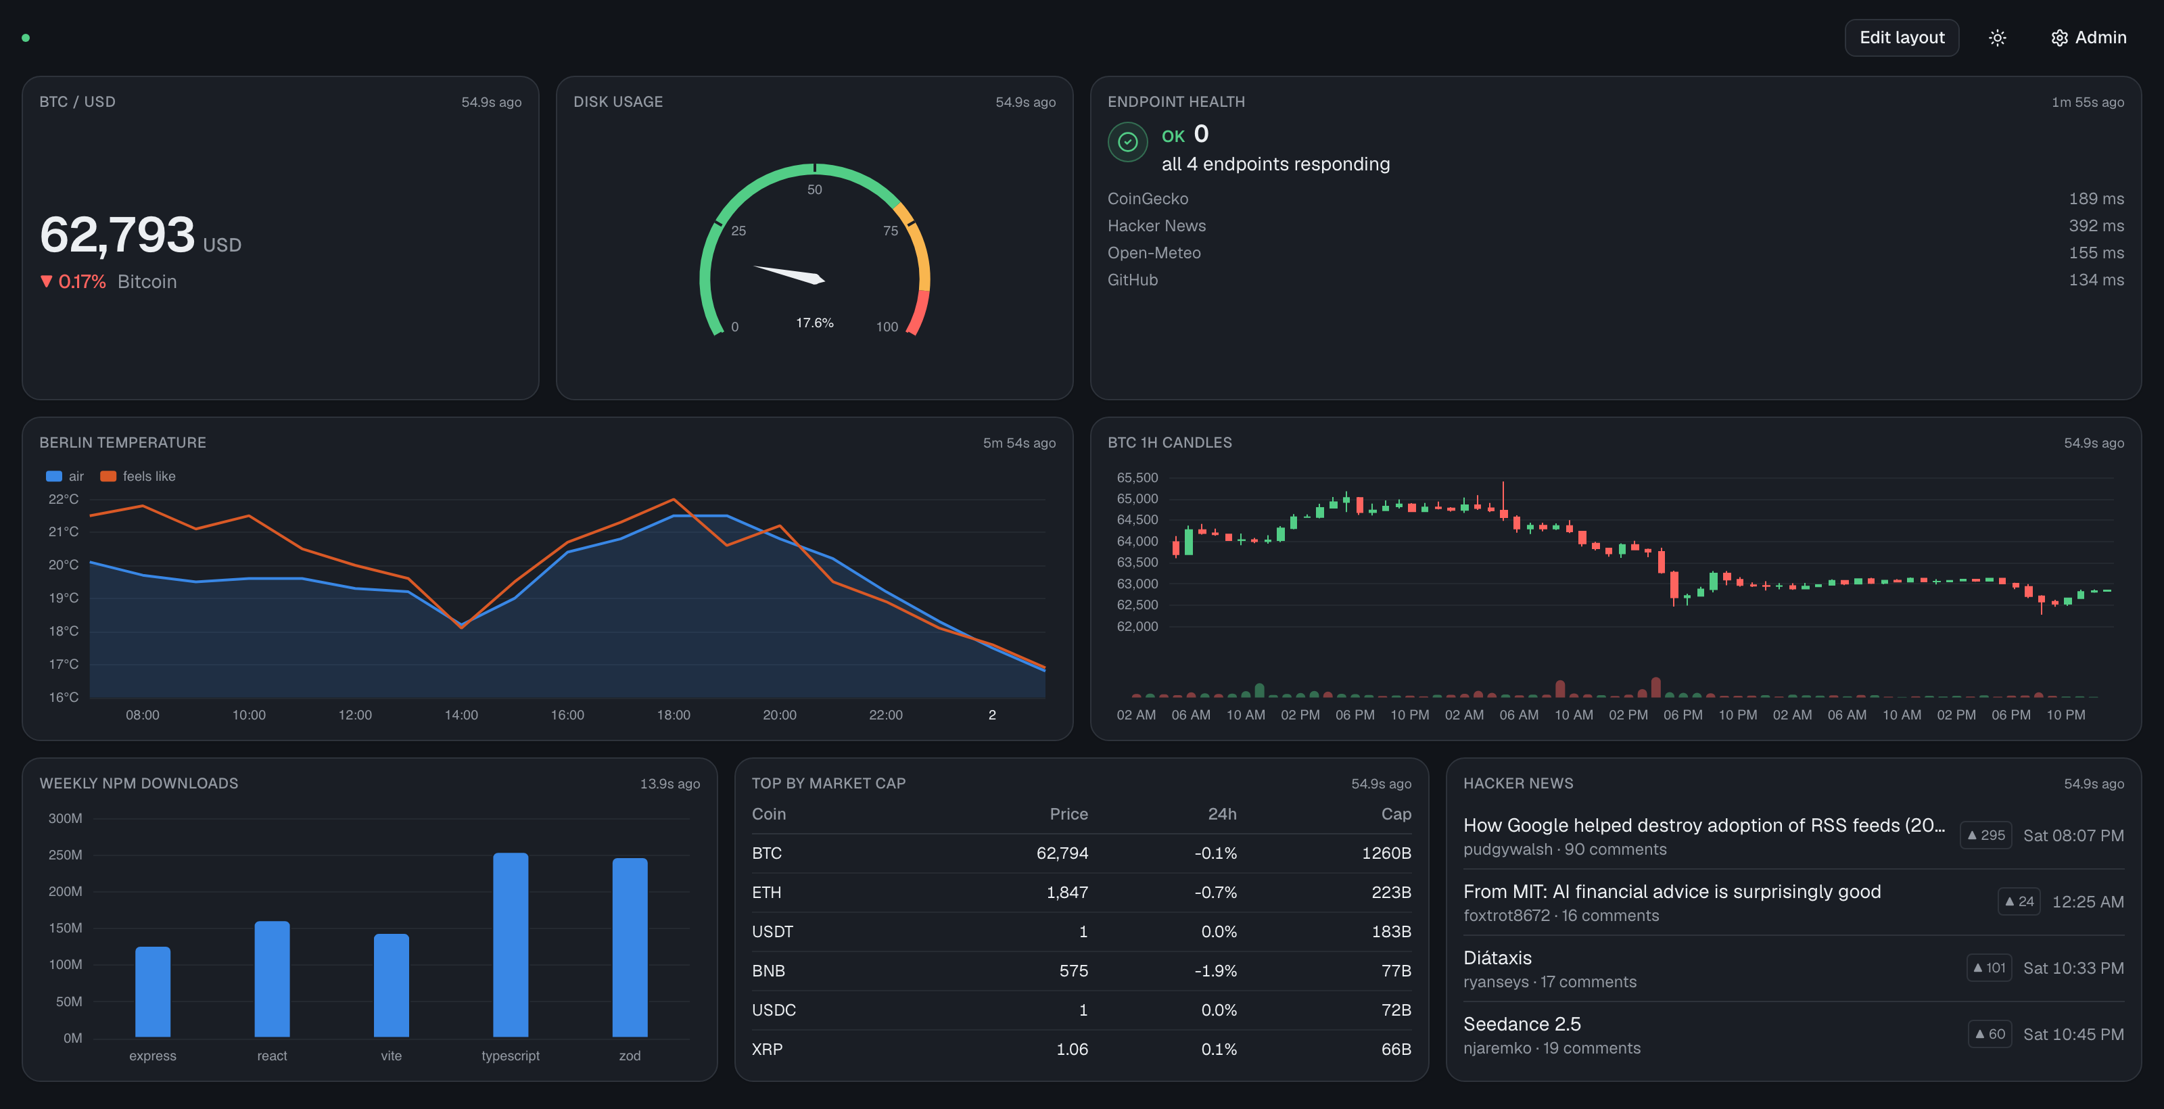Click the Edit layout button
This screenshot has width=2164, height=1109.
(x=1901, y=38)
